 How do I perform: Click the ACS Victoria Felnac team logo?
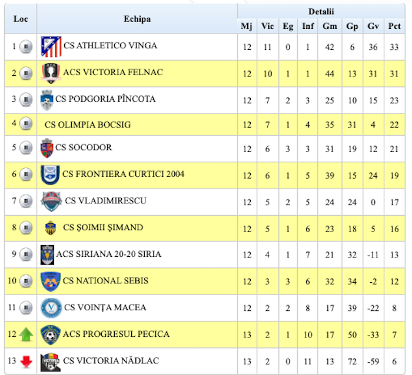point(51,73)
